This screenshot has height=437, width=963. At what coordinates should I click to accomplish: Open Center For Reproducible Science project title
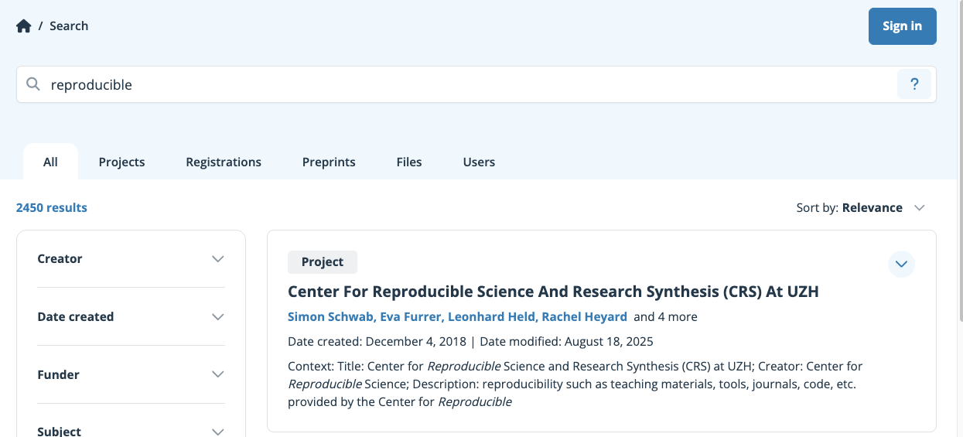(553, 292)
